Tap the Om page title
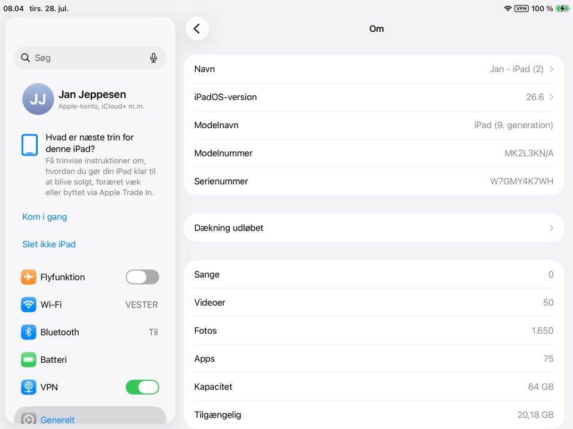This screenshot has height=429, width=573. click(x=377, y=29)
